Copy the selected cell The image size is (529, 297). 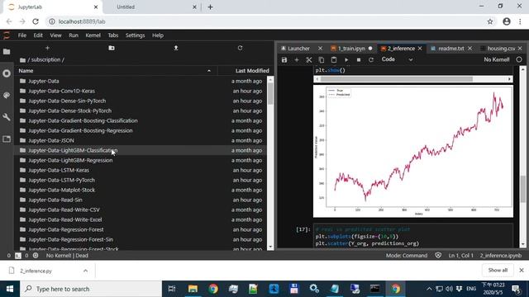pos(322,59)
